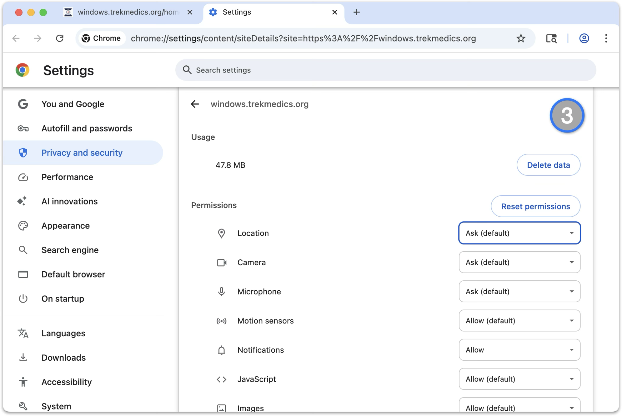Click the Search settings field
Screen dimensions: 622x416
coord(386,70)
